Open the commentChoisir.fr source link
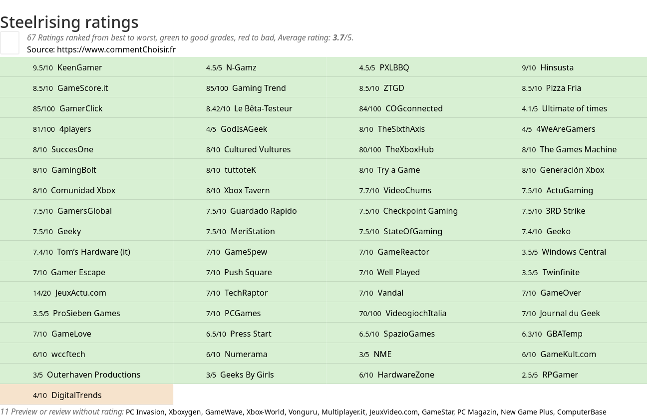 point(116,49)
